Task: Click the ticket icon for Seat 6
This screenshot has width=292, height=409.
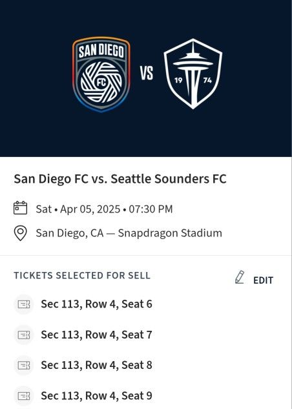Action: pos(24,304)
